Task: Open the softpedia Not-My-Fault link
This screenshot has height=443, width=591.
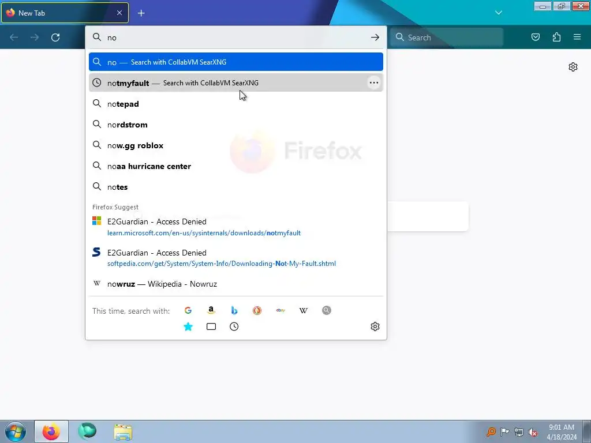Action: click(x=236, y=258)
